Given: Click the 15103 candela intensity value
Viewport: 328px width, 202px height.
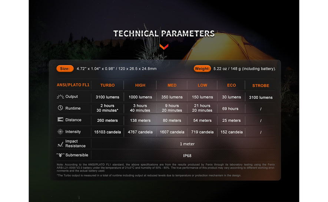Looking at the screenshot, I should pos(107,132).
